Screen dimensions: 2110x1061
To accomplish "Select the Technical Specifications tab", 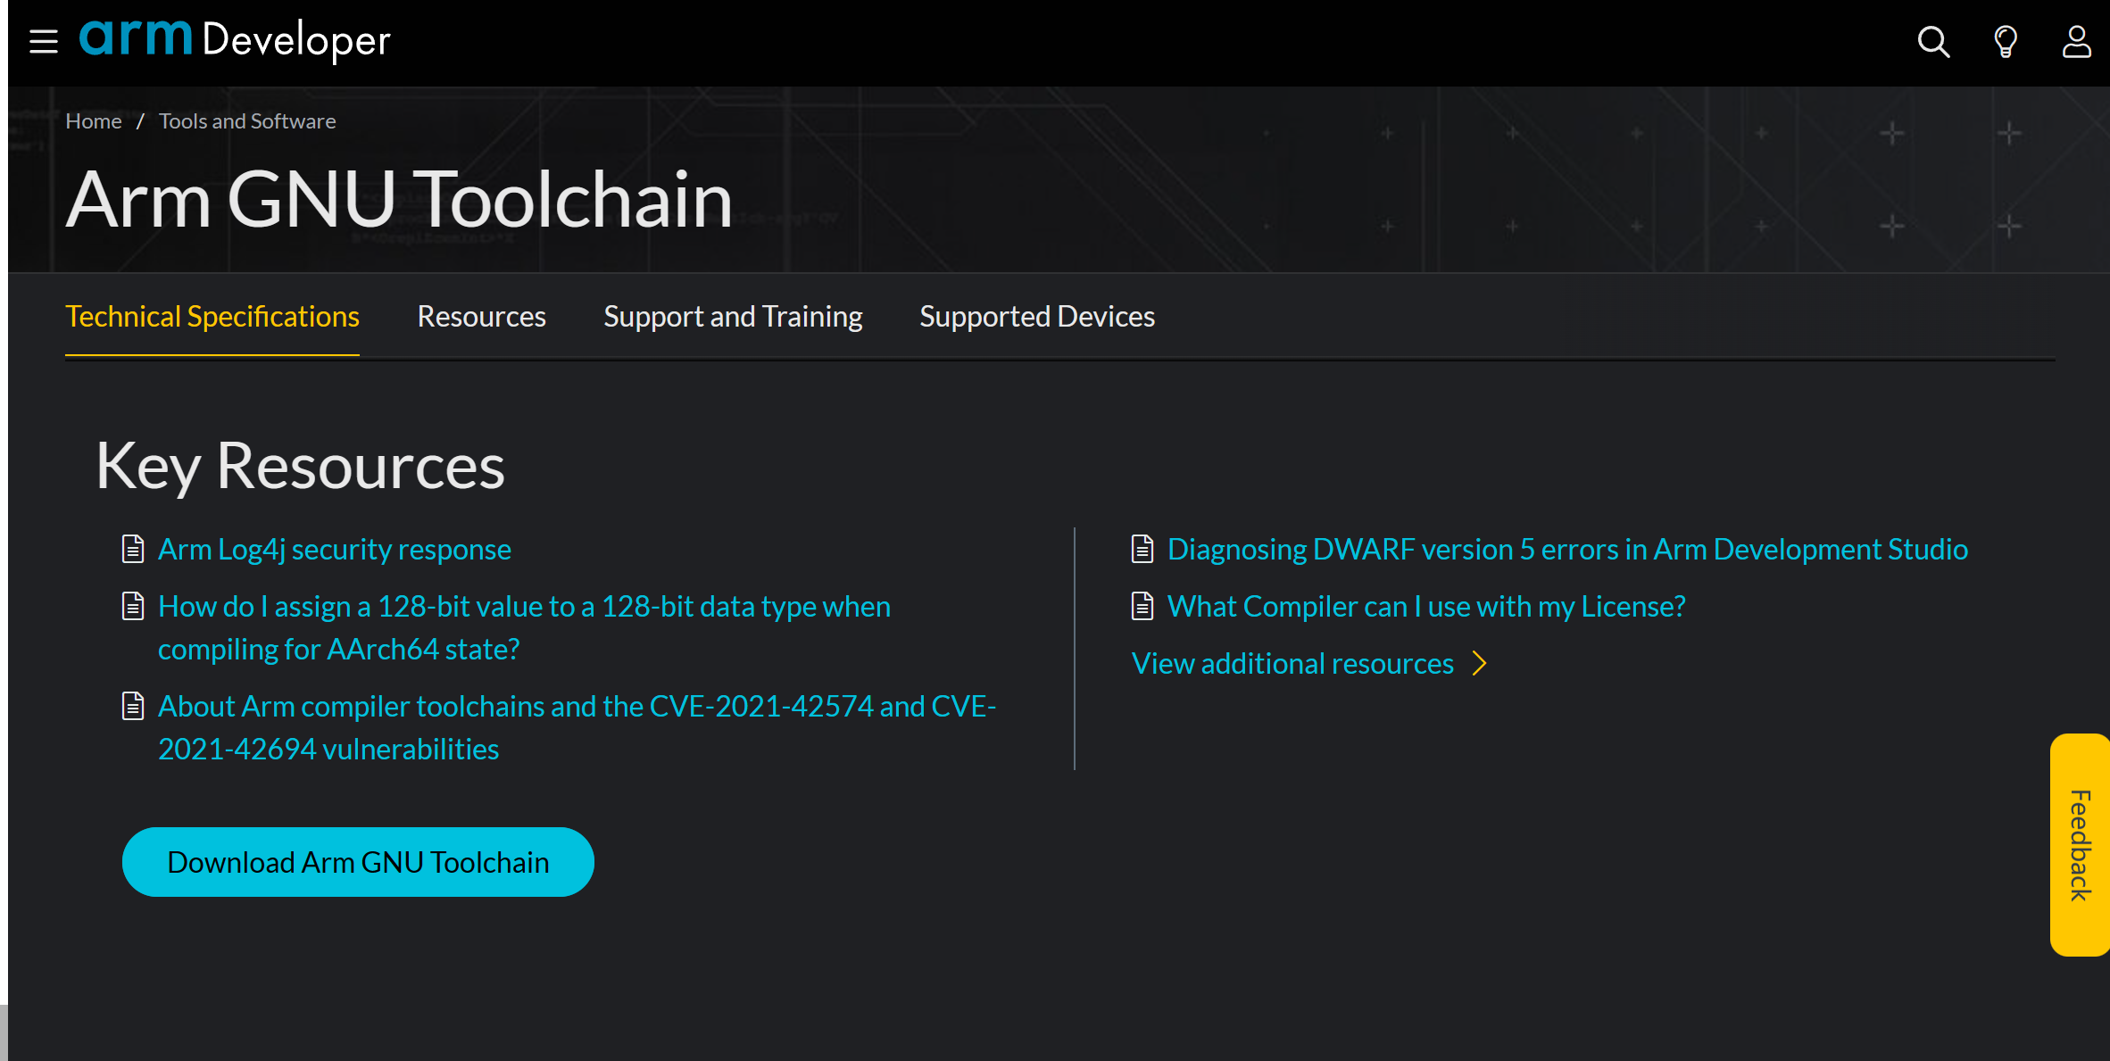I will pyautogui.click(x=212, y=317).
